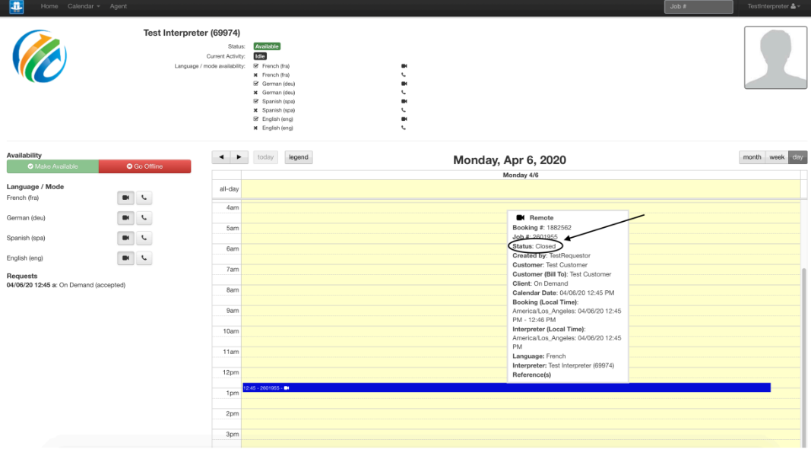Toggle English video mode button
The height and width of the screenshot is (449, 811).
pyautogui.click(x=126, y=258)
